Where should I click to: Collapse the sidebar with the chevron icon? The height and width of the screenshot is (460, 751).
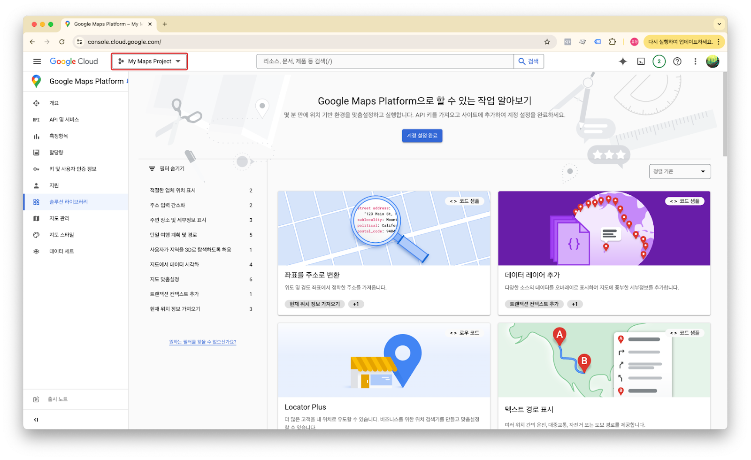pyautogui.click(x=36, y=420)
